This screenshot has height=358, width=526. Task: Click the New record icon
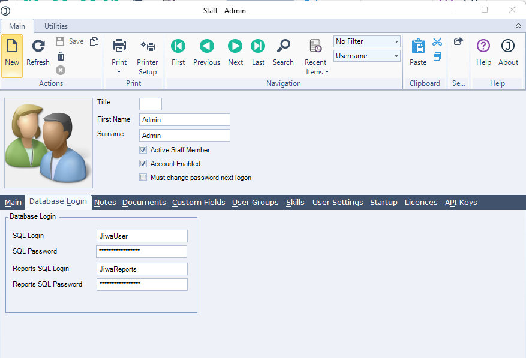click(12, 46)
